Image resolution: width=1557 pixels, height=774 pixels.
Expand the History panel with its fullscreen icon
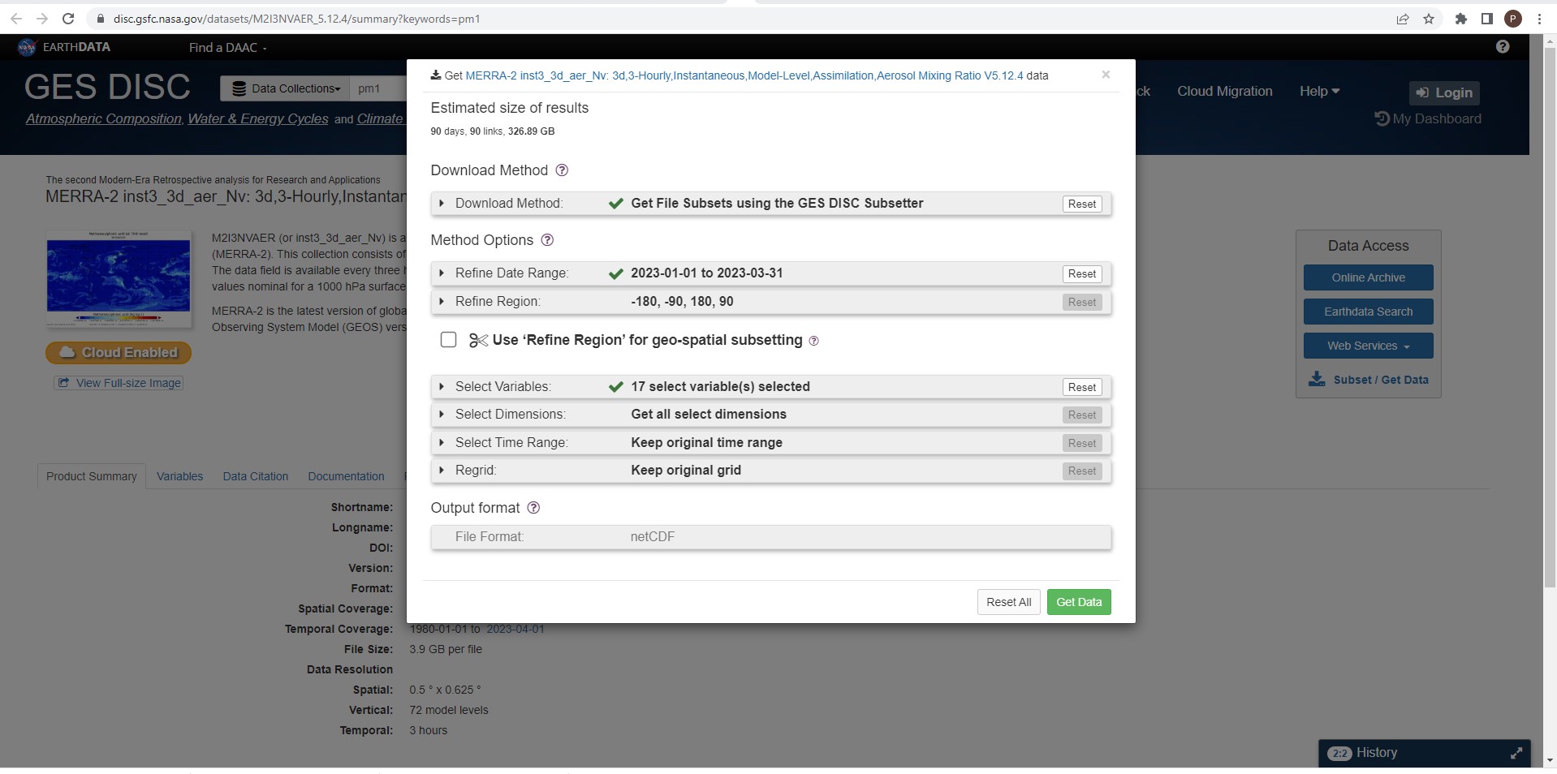1517,752
